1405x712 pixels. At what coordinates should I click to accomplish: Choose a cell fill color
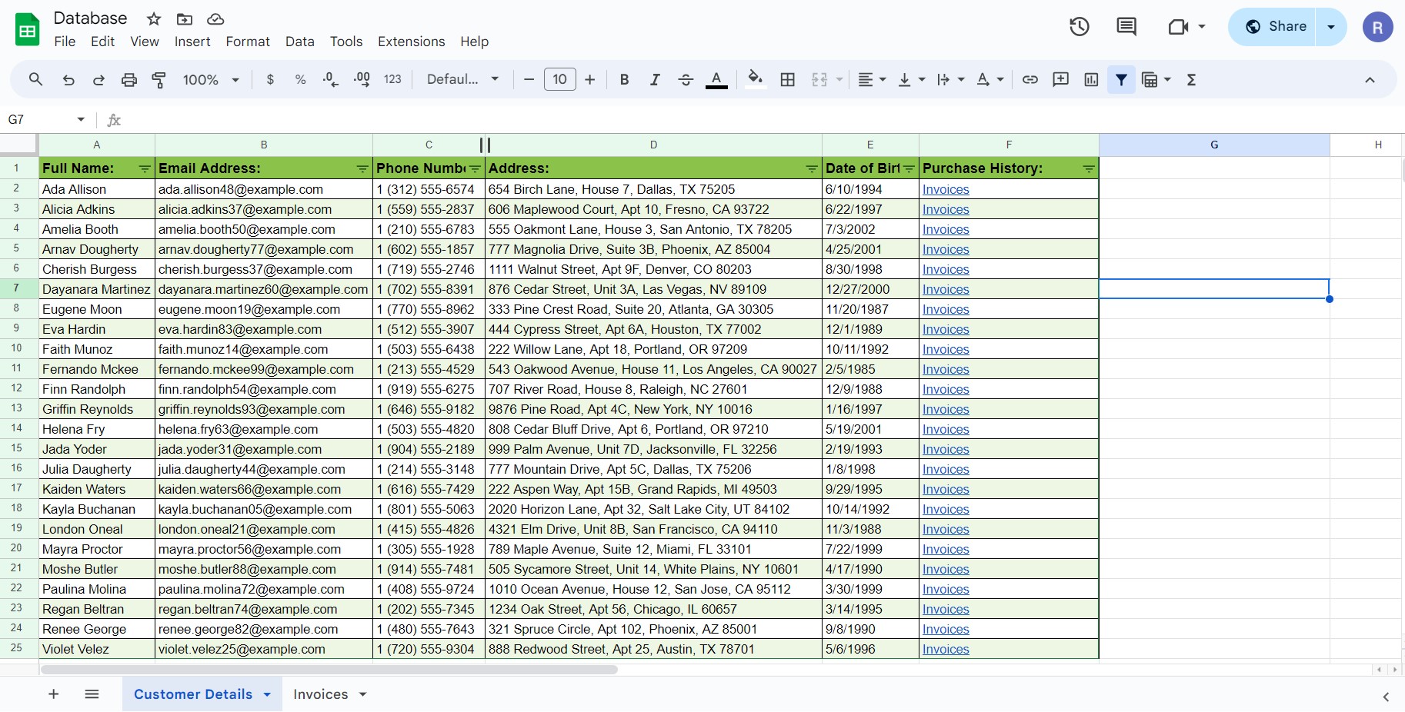pyautogui.click(x=756, y=79)
